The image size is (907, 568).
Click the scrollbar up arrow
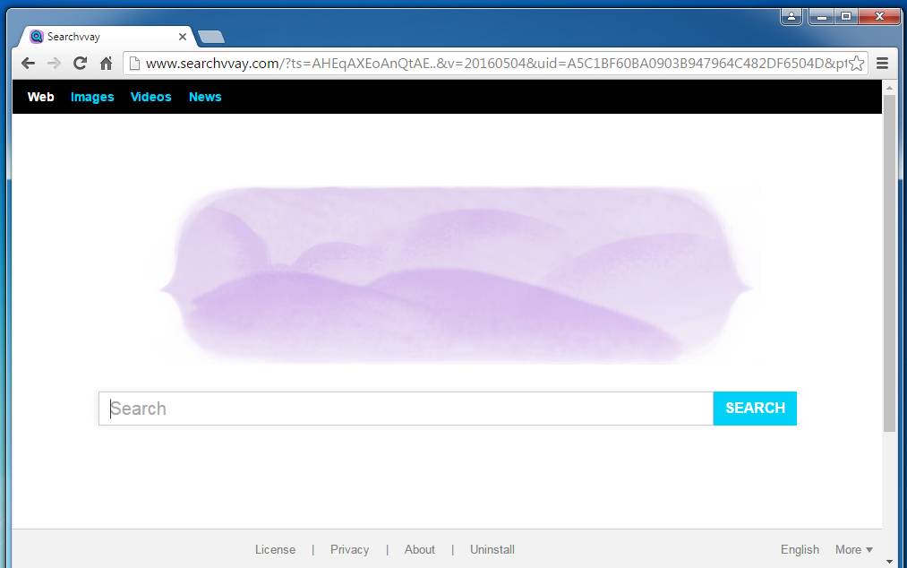tap(889, 88)
